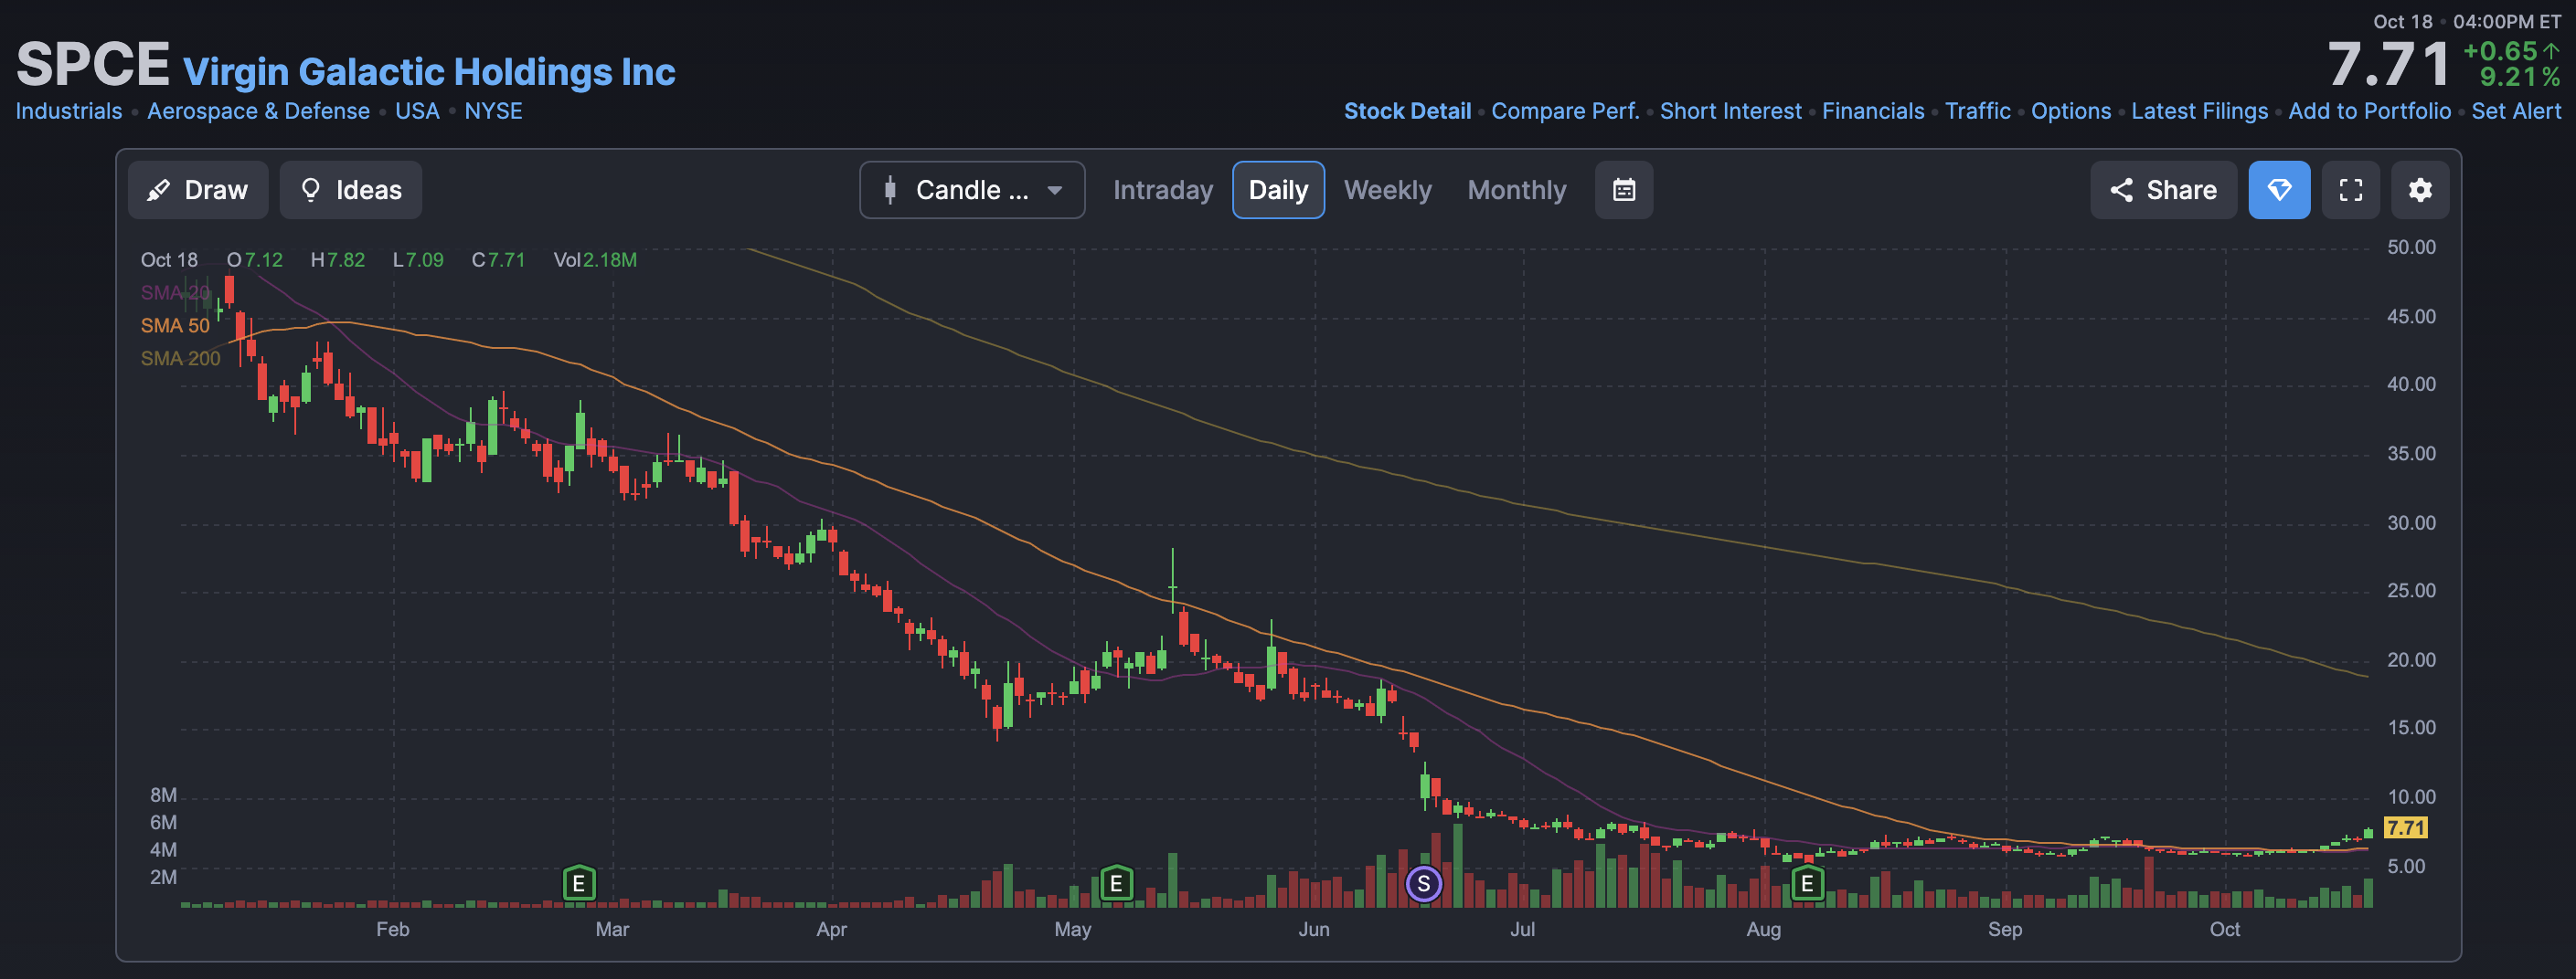
Task: Open the NYSE exchange link
Action: click(493, 111)
